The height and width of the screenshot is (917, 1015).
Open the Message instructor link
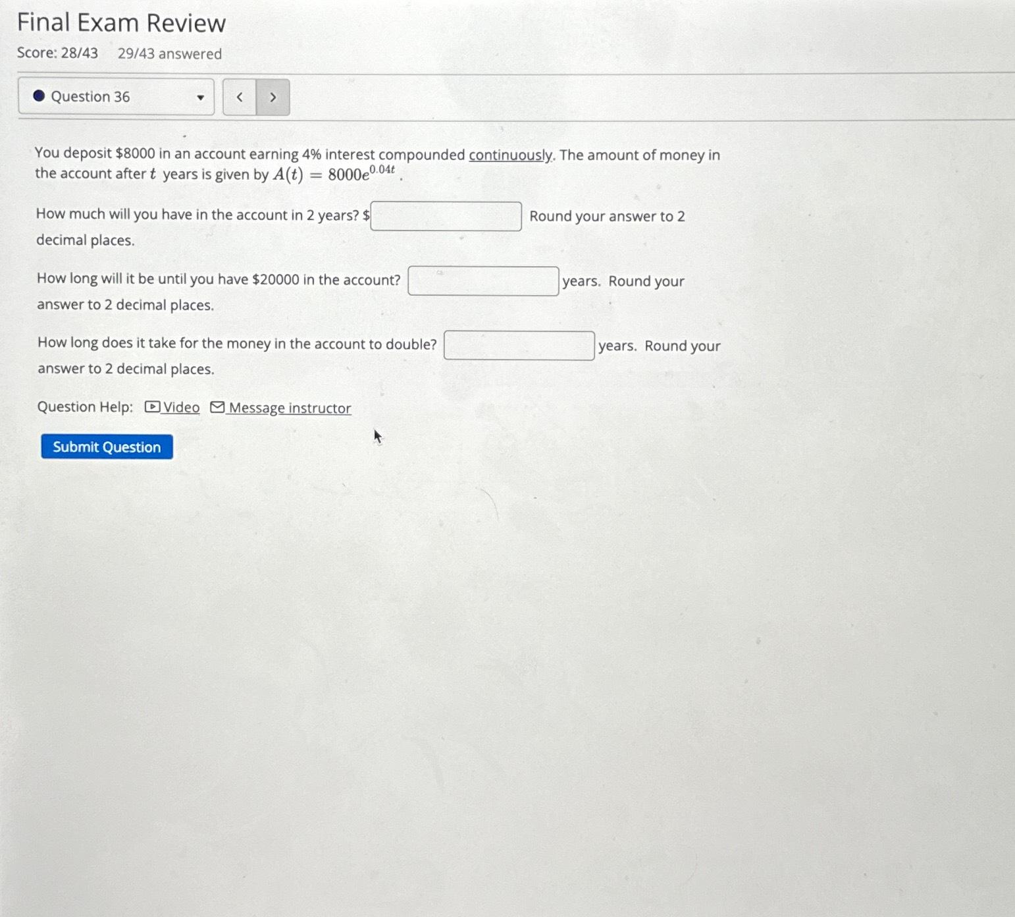tap(290, 408)
